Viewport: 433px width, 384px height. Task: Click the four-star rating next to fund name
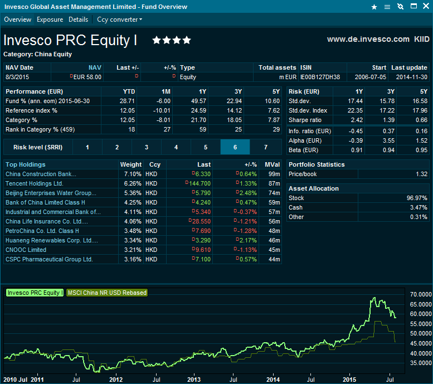[x=172, y=40]
